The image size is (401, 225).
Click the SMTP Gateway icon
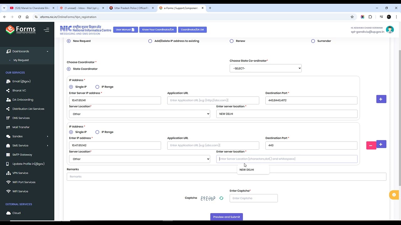pyautogui.click(x=8, y=155)
